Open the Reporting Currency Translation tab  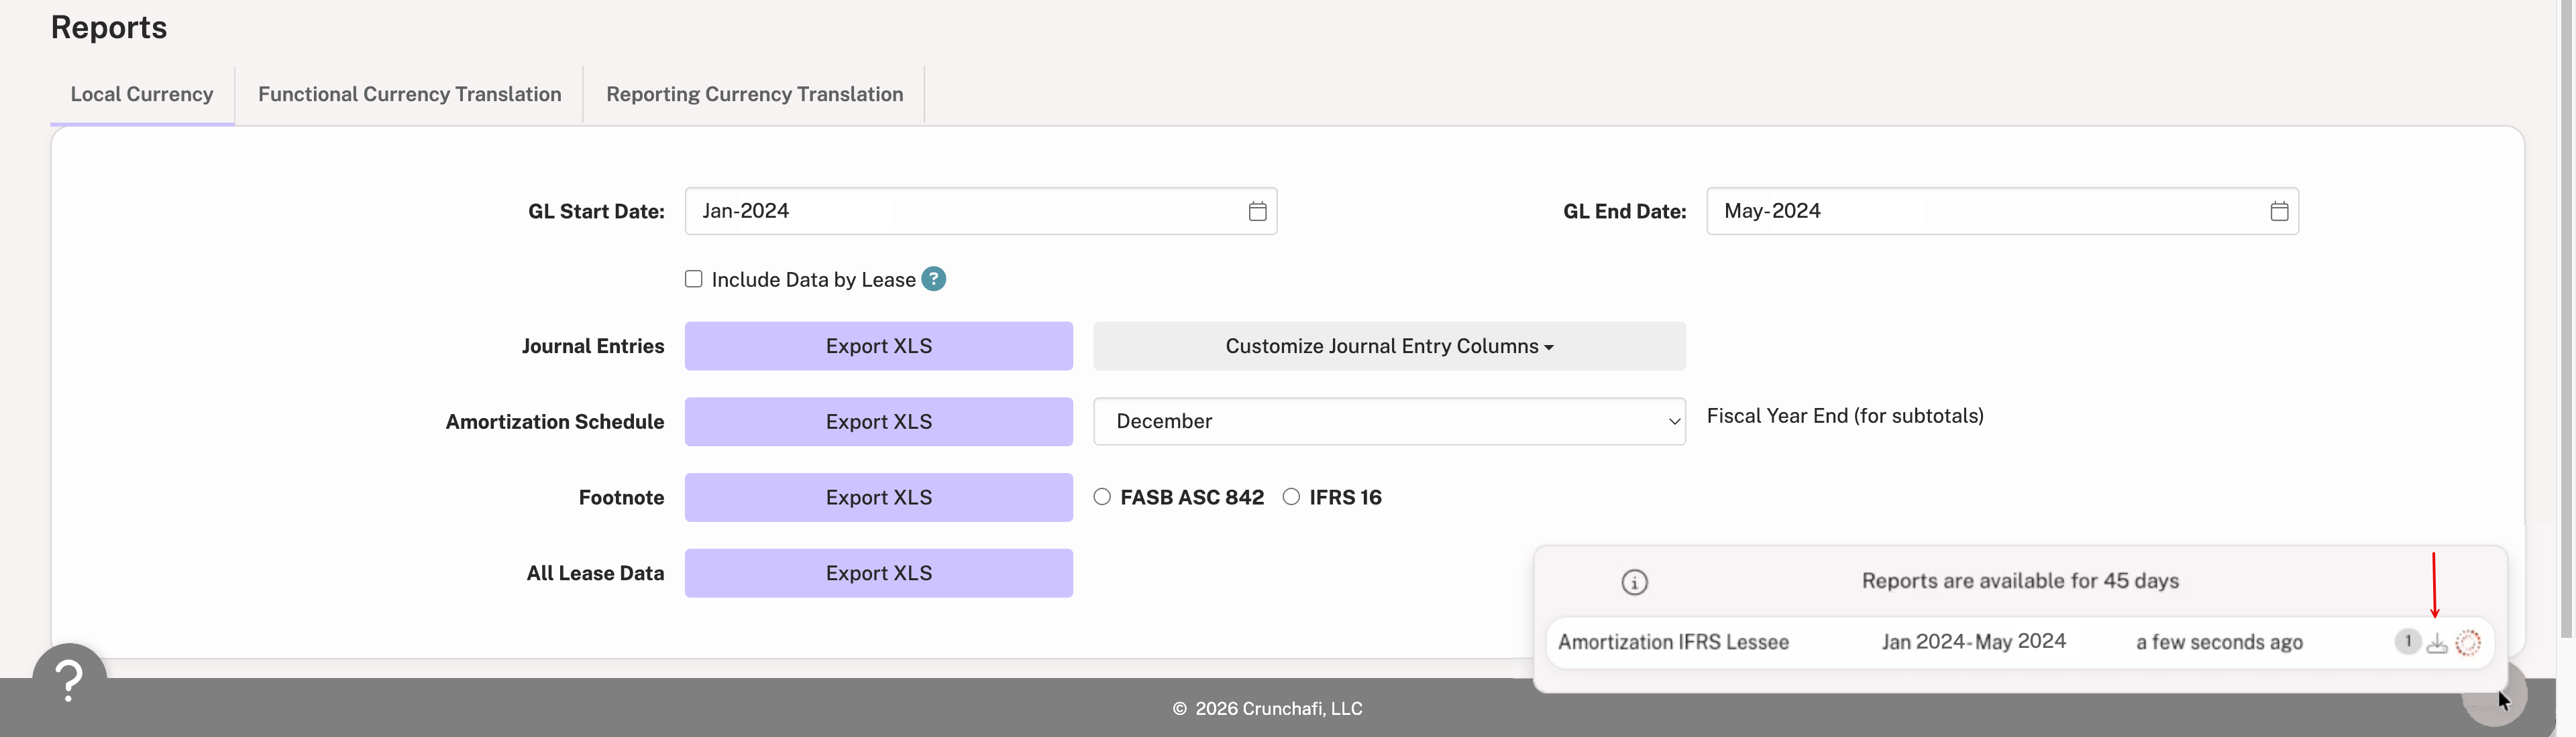754,94
